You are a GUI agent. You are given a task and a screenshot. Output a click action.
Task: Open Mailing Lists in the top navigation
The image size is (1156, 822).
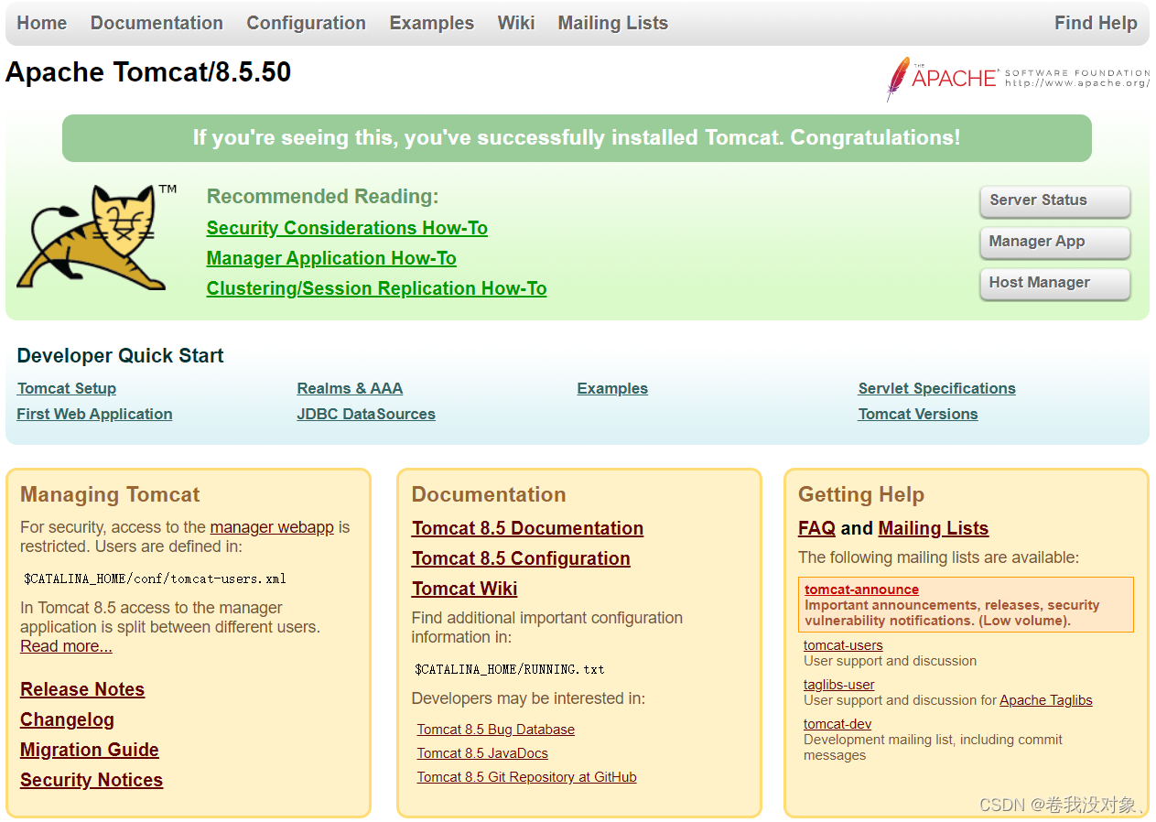click(613, 23)
